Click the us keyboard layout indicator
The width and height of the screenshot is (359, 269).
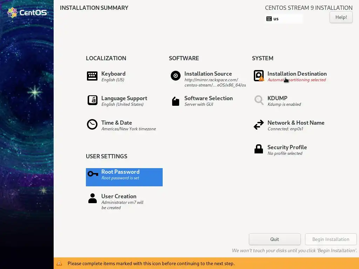click(283, 19)
